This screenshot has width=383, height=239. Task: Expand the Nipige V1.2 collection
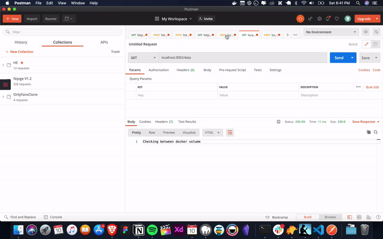tap(3, 81)
